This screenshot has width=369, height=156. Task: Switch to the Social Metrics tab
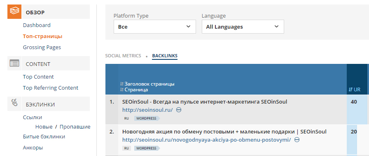coord(123,56)
